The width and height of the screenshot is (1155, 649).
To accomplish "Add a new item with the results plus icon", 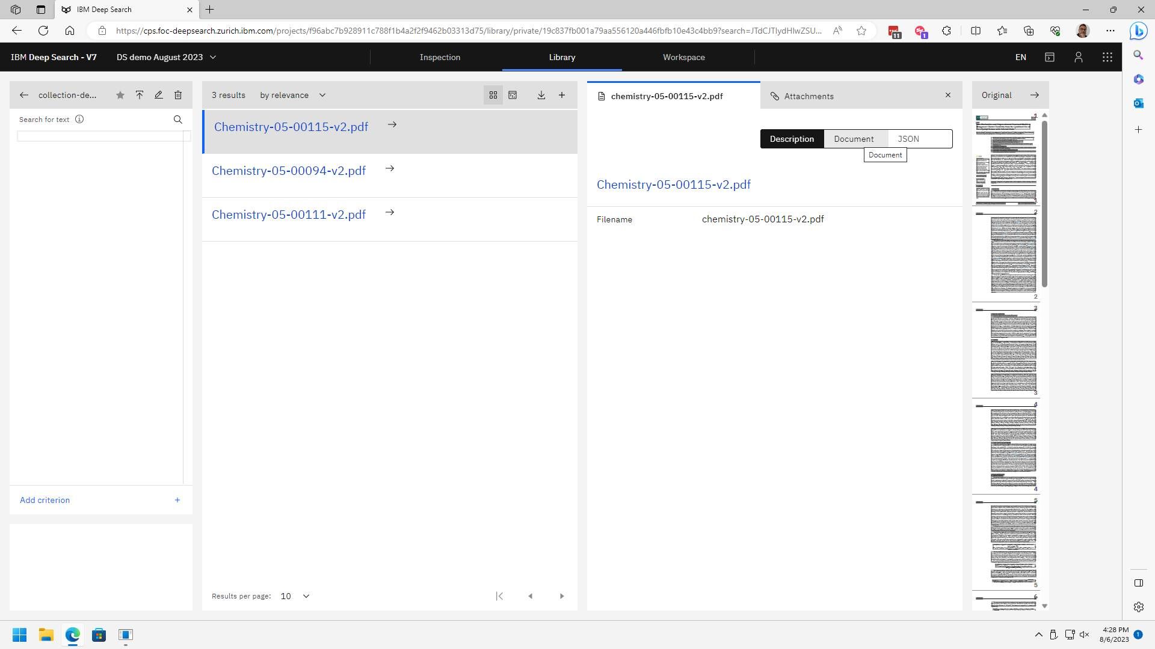I will (x=562, y=95).
